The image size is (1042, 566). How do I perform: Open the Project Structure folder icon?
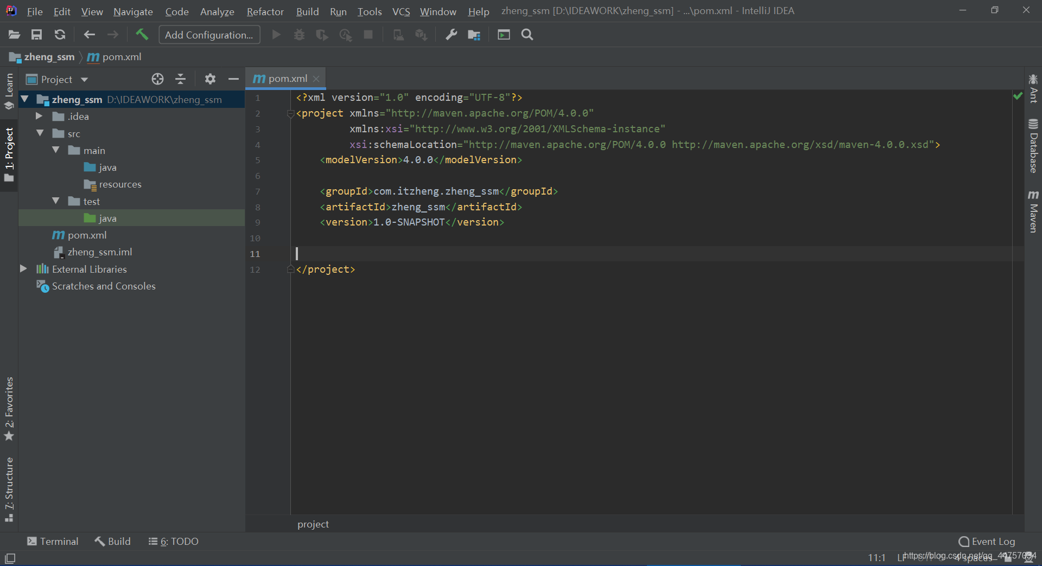(474, 35)
